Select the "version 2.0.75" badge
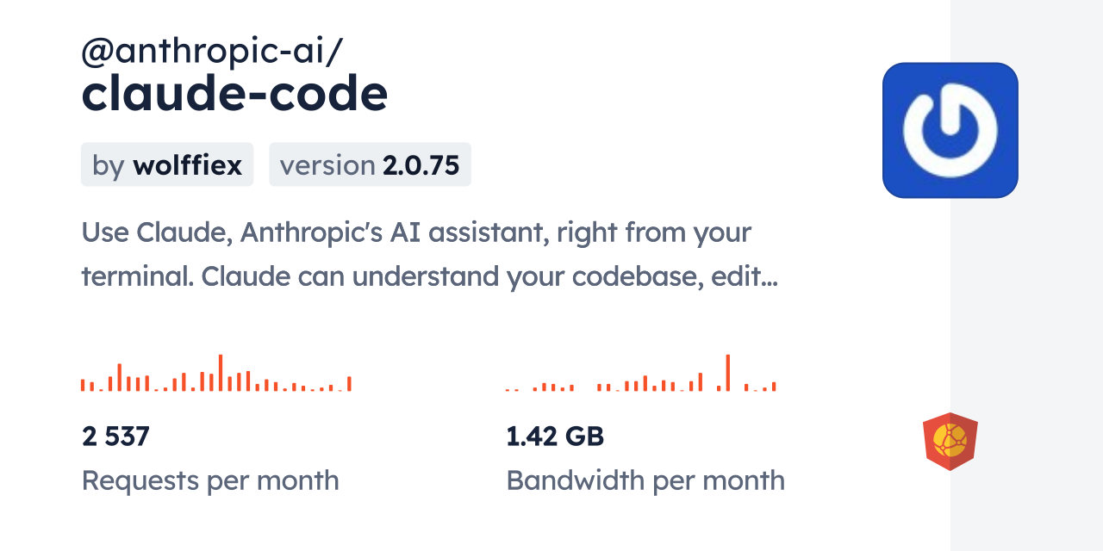The width and height of the screenshot is (1103, 551). click(370, 164)
